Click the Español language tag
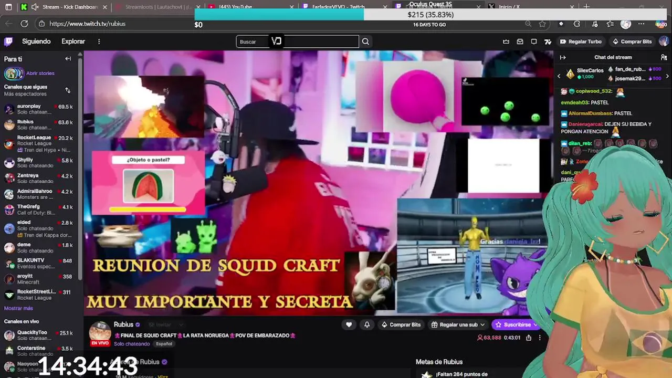The width and height of the screenshot is (672, 378). tap(164, 344)
